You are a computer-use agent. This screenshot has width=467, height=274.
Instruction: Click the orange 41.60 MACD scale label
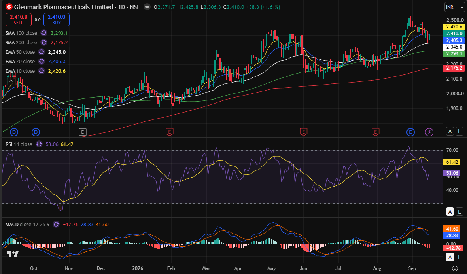pyautogui.click(x=452, y=229)
